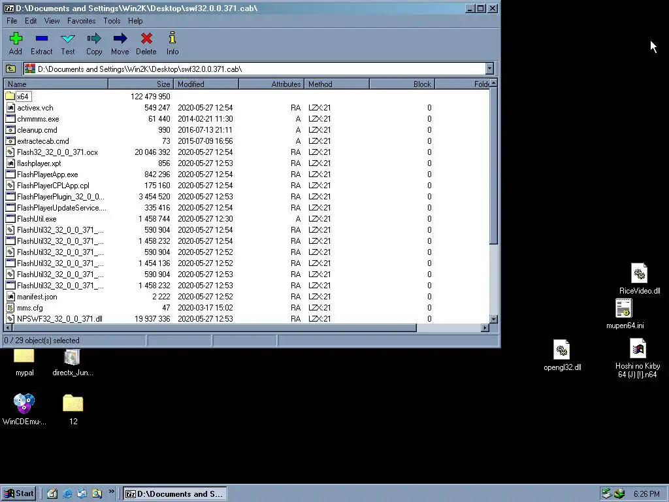Sort by the Size column header
The image size is (669, 502).
141,84
